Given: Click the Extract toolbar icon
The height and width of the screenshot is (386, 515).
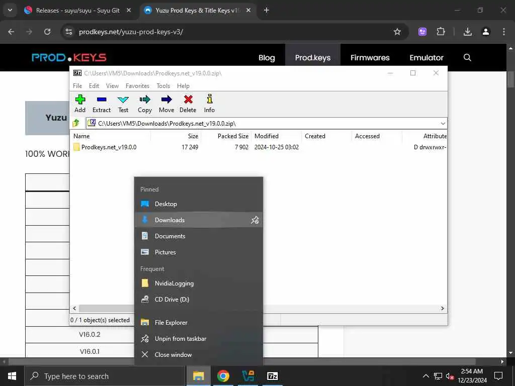Looking at the screenshot, I should 102,100.
